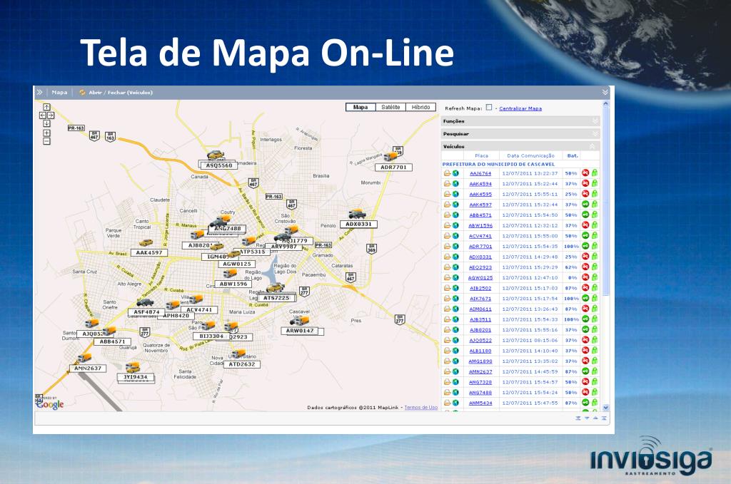Screen dimensions: 731x484
Task: Click the Bat. column header
Action: coord(573,155)
